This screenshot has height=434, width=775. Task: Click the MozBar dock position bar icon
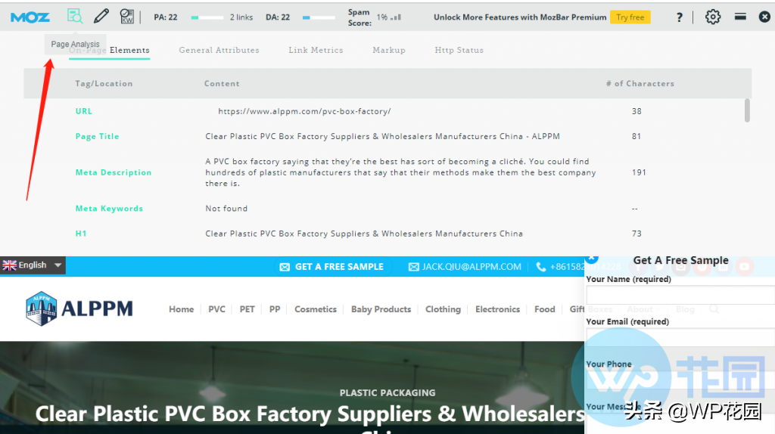pyautogui.click(x=740, y=17)
